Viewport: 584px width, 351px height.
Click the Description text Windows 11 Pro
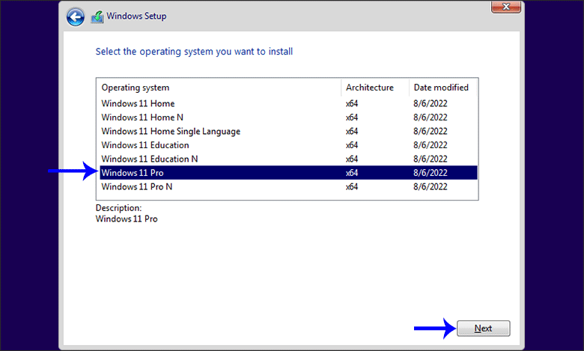point(127,219)
